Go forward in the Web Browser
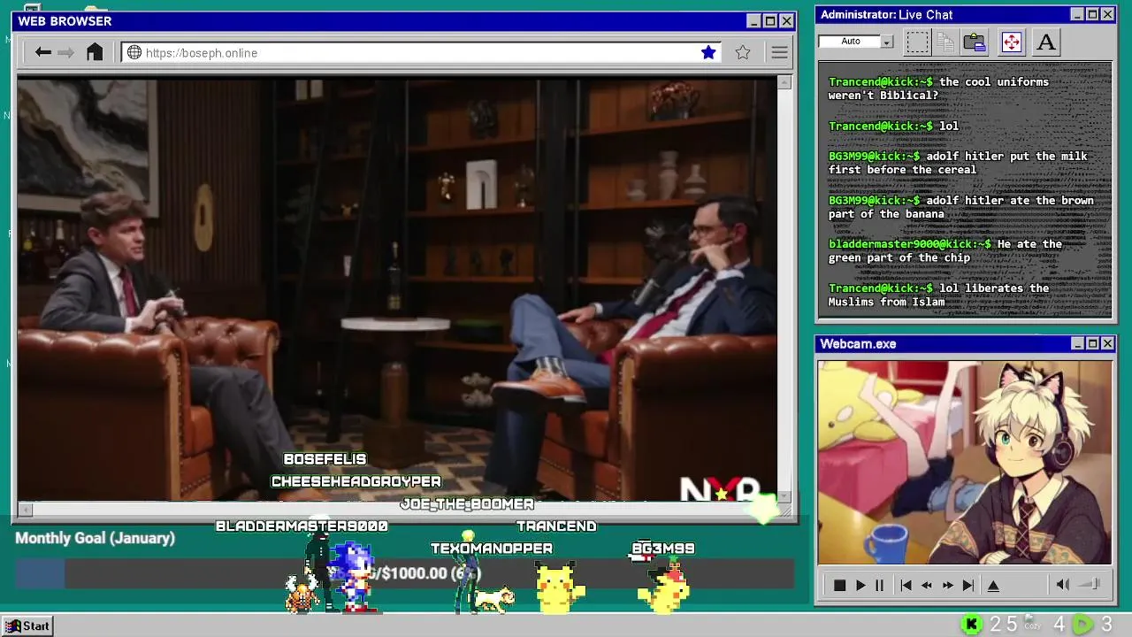 click(65, 52)
